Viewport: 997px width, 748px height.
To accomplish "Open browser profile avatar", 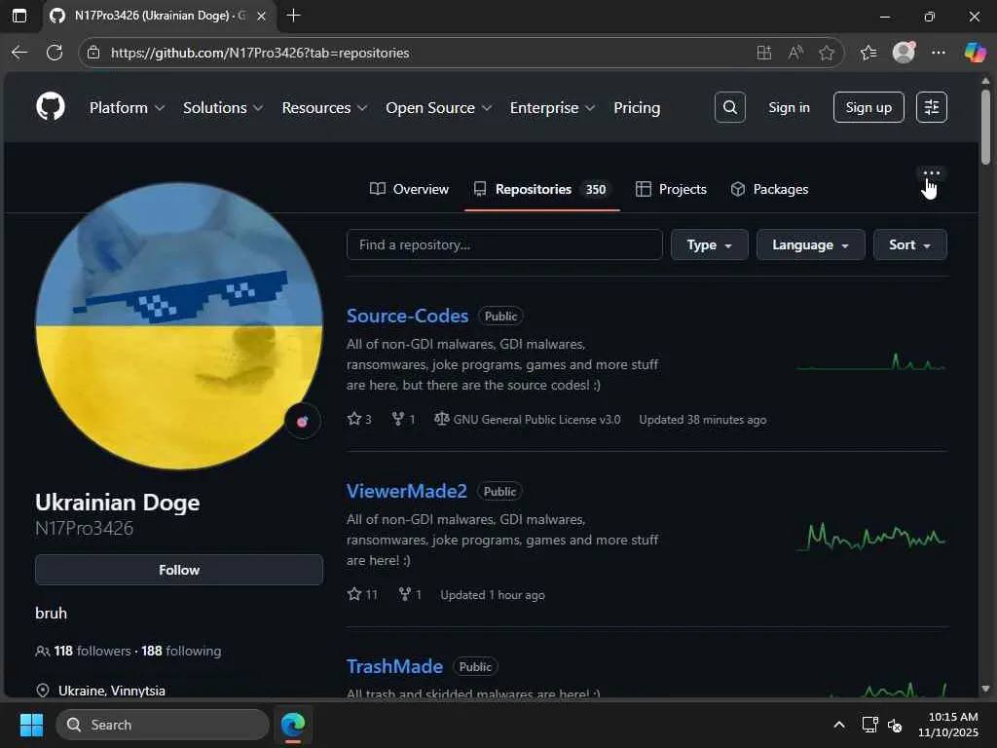I will click(904, 53).
